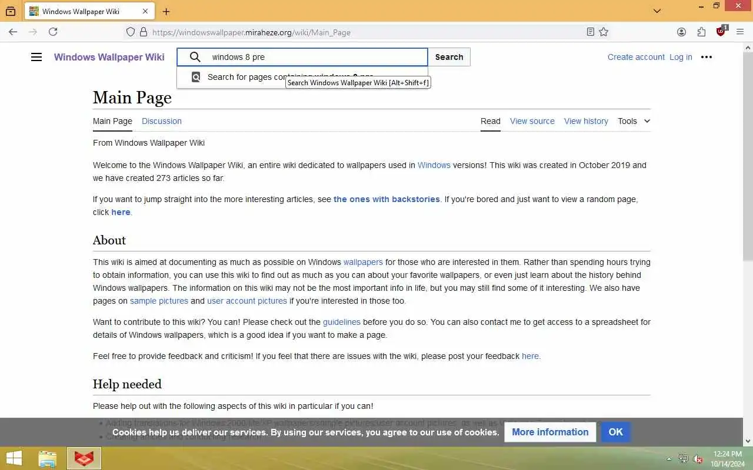753x470 pixels.
Task: Select the Main Page tab
Action: (112, 121)
